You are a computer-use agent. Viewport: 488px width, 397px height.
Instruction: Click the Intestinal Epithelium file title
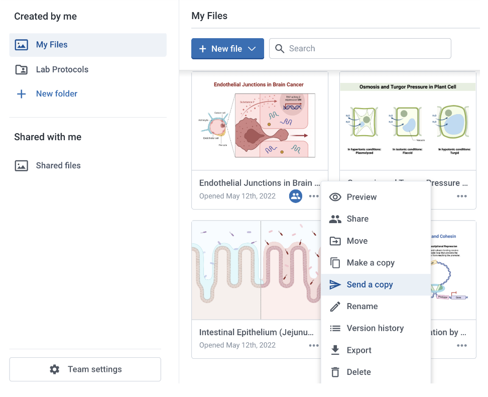(257, 332)
